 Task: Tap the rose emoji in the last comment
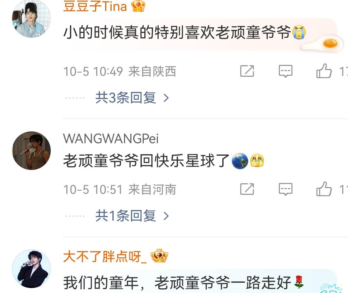pyautogui.click(x=299, y=282)
